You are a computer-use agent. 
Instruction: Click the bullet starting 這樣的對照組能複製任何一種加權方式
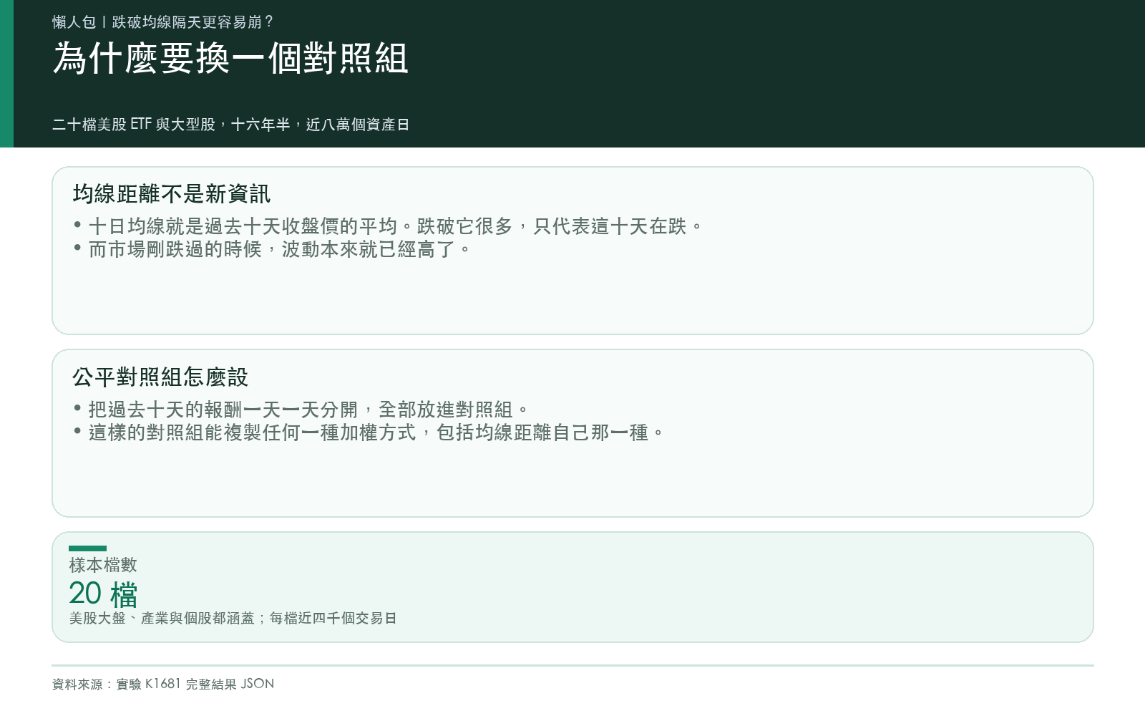(x=369, y=432)
